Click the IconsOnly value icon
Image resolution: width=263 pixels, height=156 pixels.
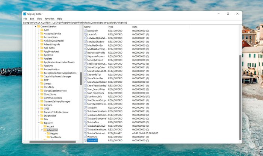click(x=86, y=31)
